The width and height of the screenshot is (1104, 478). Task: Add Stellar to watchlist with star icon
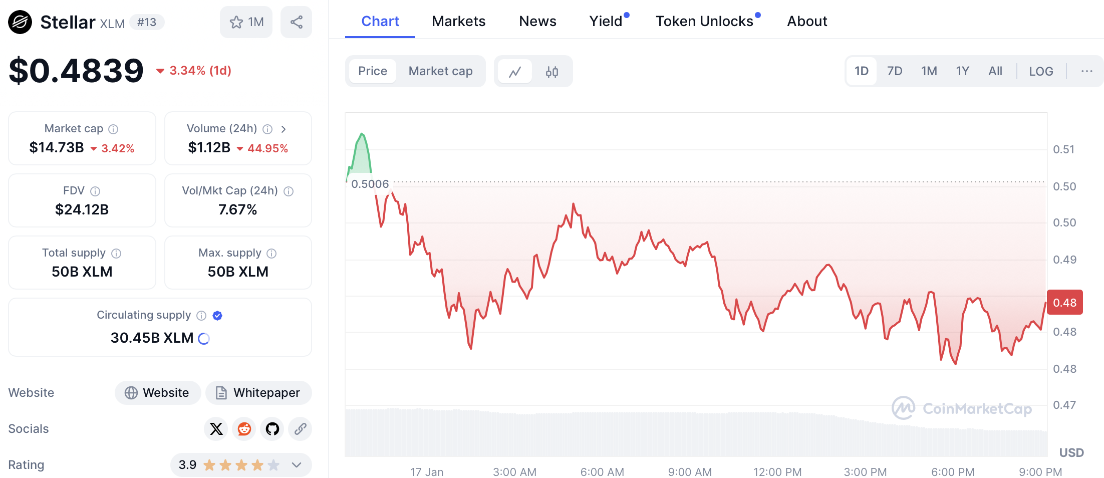(x=246, y=22)
